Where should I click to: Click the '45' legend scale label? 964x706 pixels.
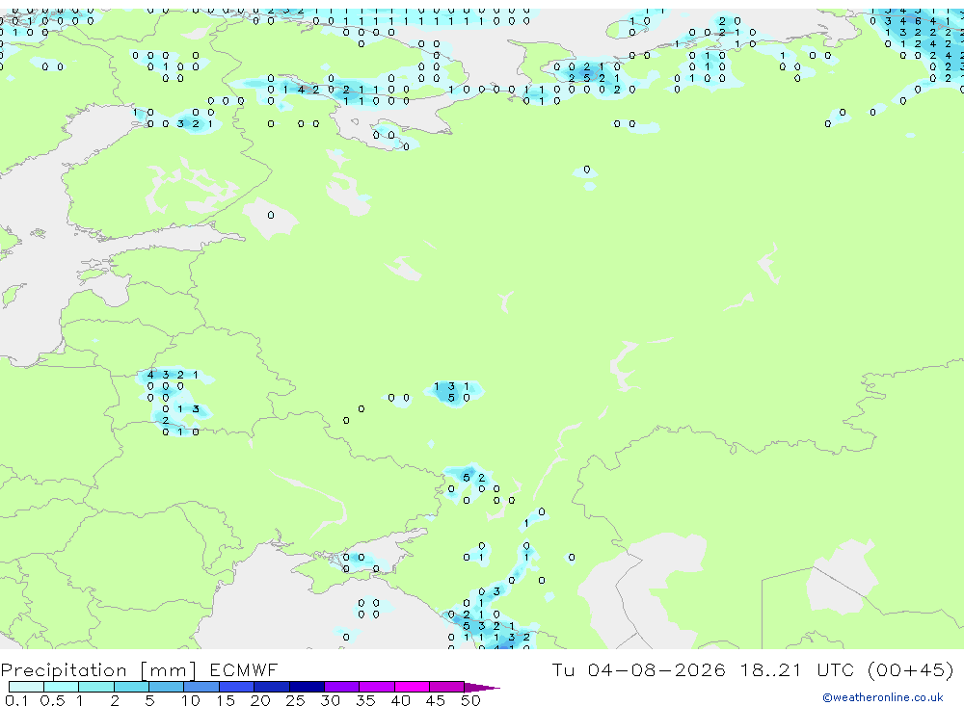click(x=436, y=700)
